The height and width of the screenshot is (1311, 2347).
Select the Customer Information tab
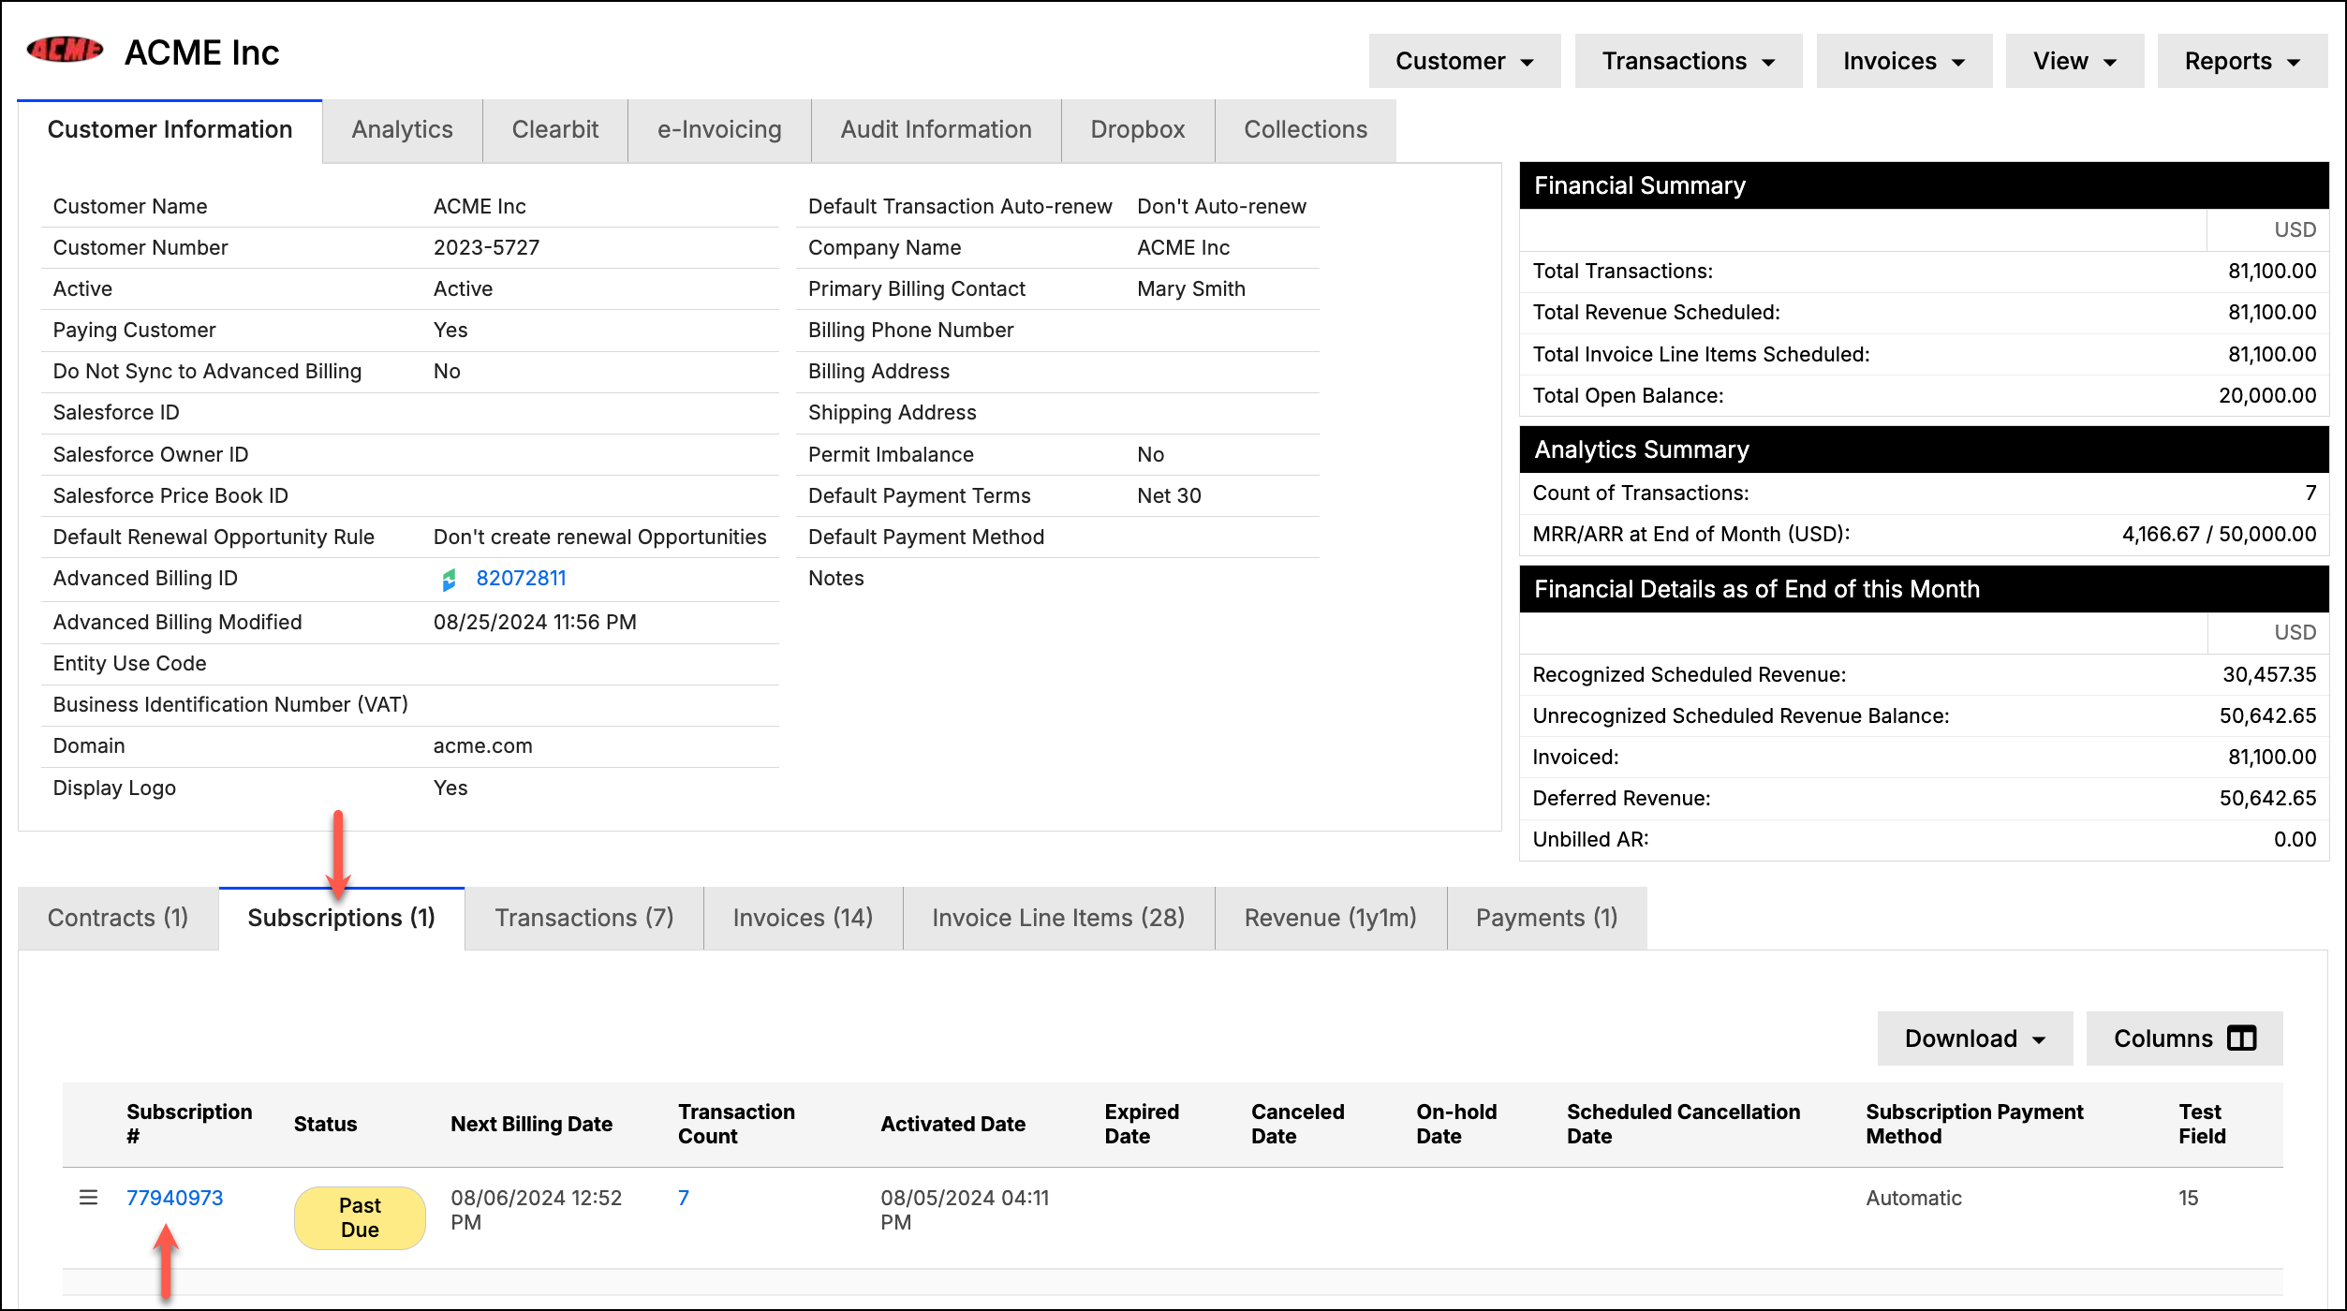170,130
